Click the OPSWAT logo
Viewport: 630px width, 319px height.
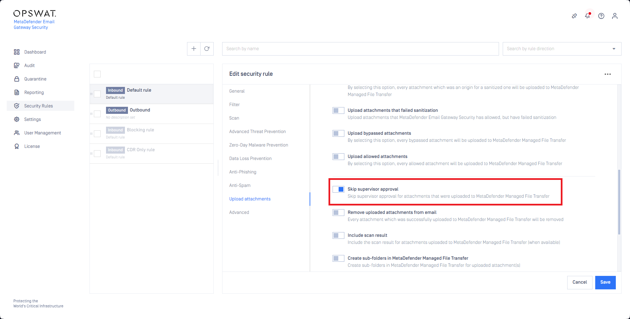[x=35, y=13]
